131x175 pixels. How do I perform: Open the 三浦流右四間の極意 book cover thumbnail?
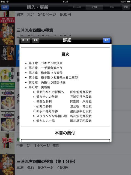(7, 34)
